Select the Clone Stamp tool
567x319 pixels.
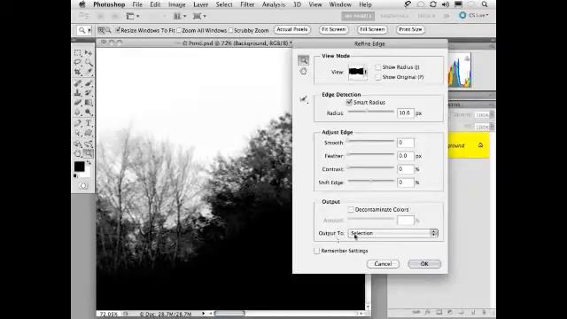[78, 92]
